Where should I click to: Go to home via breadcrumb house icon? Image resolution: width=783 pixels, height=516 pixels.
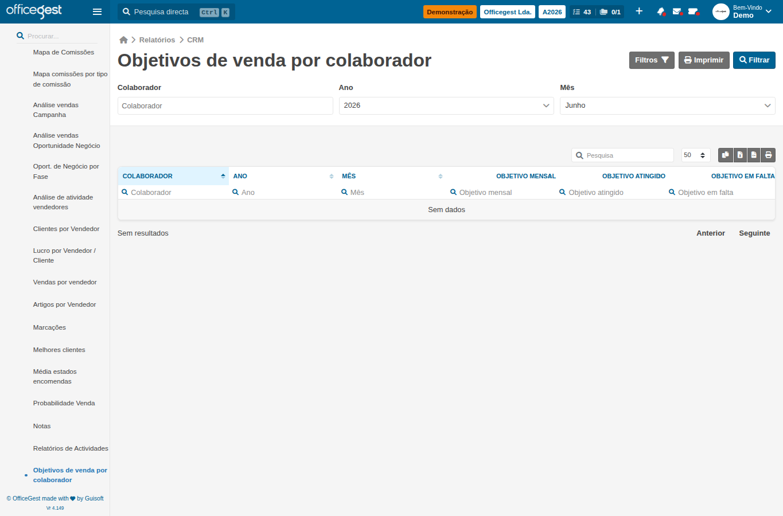tap(123, 40)
